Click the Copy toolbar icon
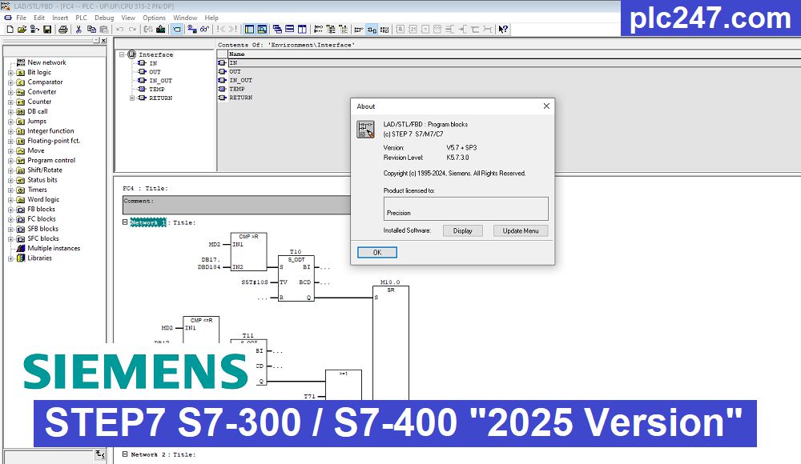Viewport: 801px width, 464px height. (x=91, y=30)
